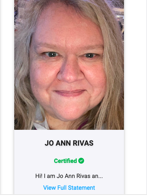This screenshot has width=147, height=196.
Task: Open the View Full Statement link
Action: [x=69, y=188]
